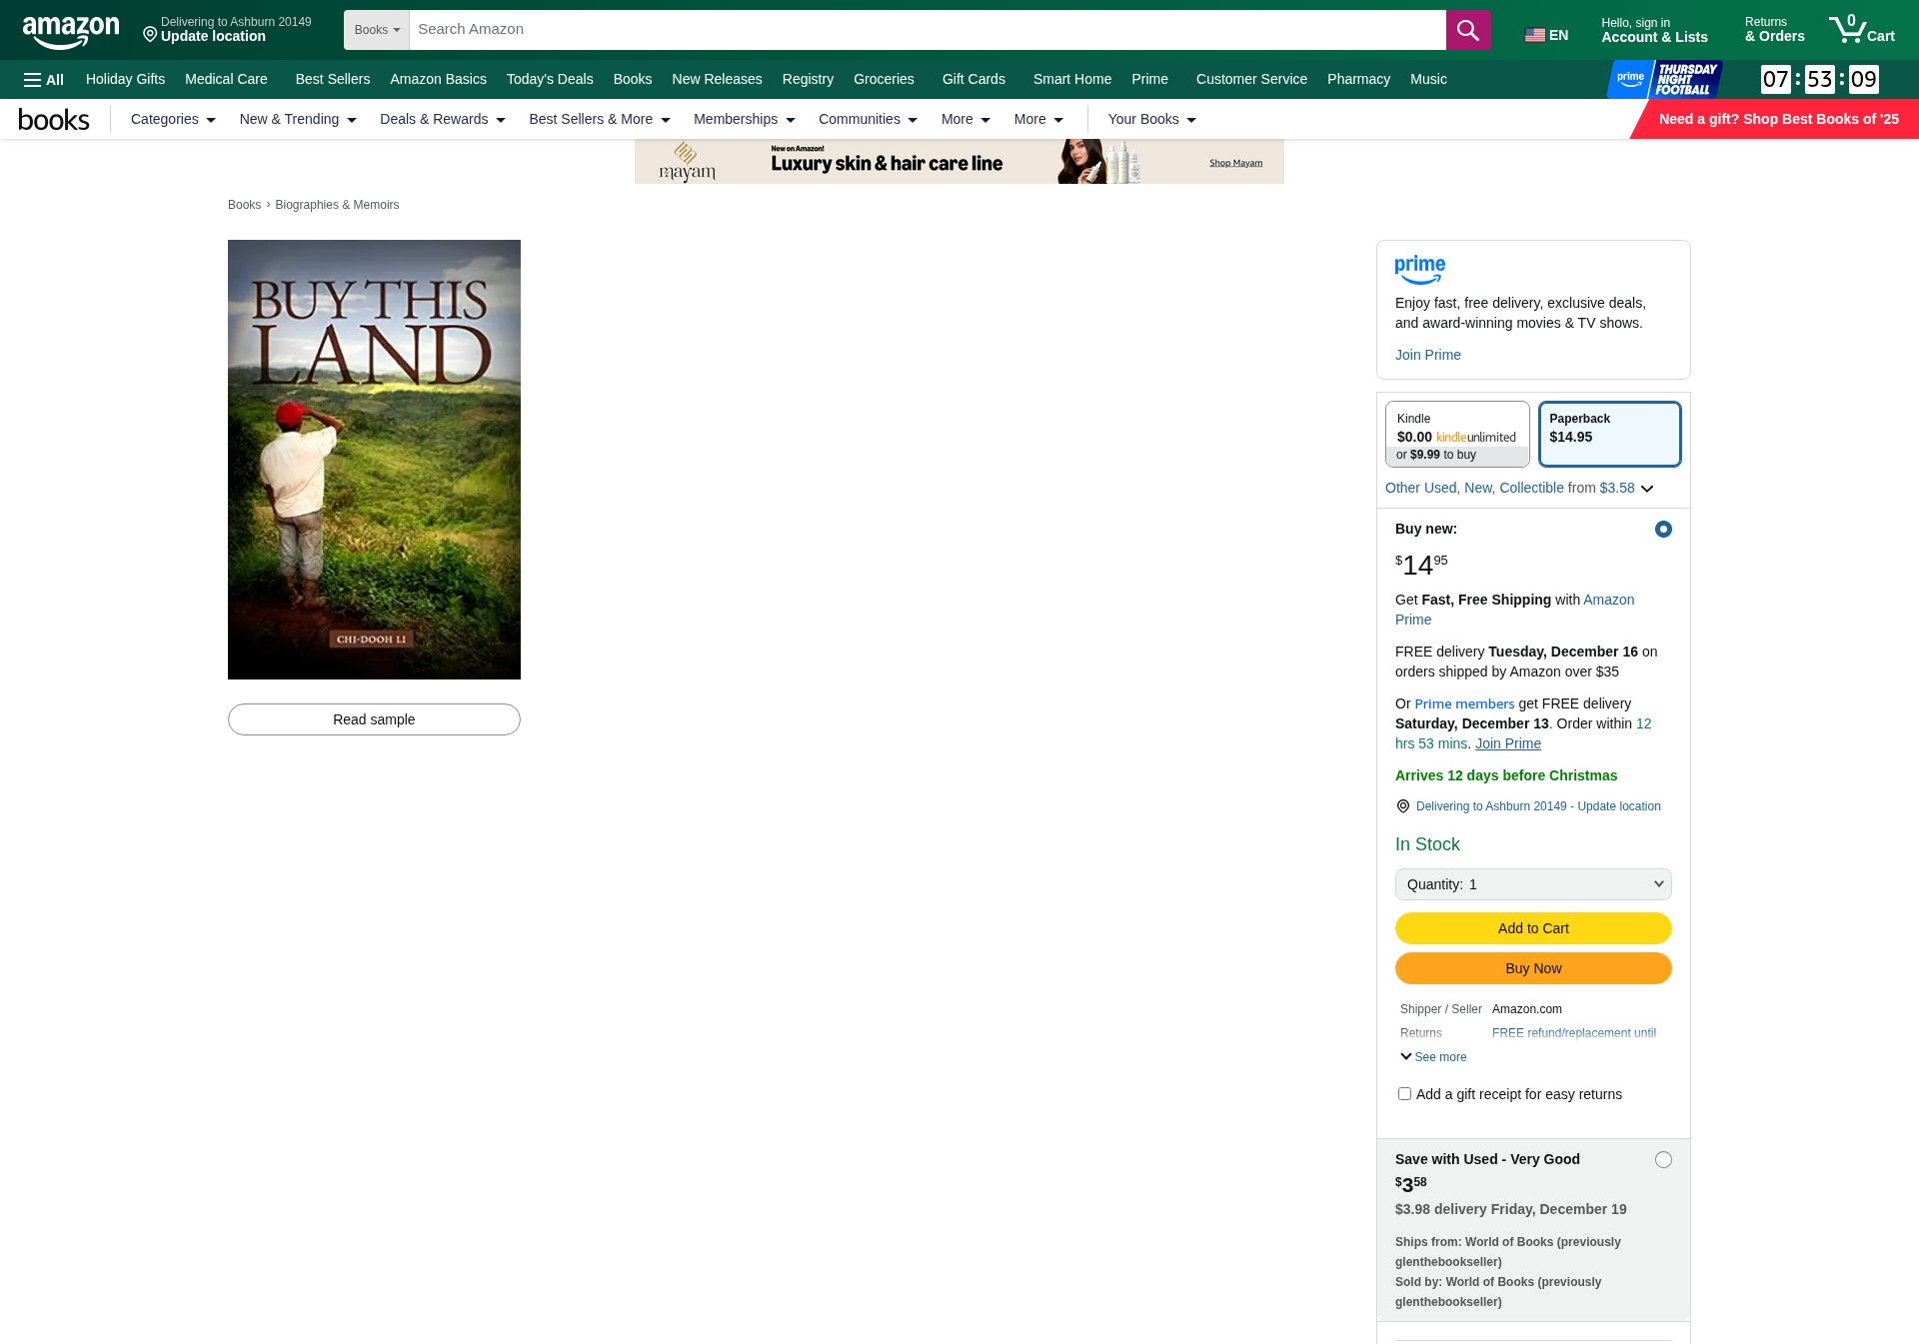This screenshot has width=1919, height=1344.
Task: Click the US flag language icon
Action: coord(1535,35)
